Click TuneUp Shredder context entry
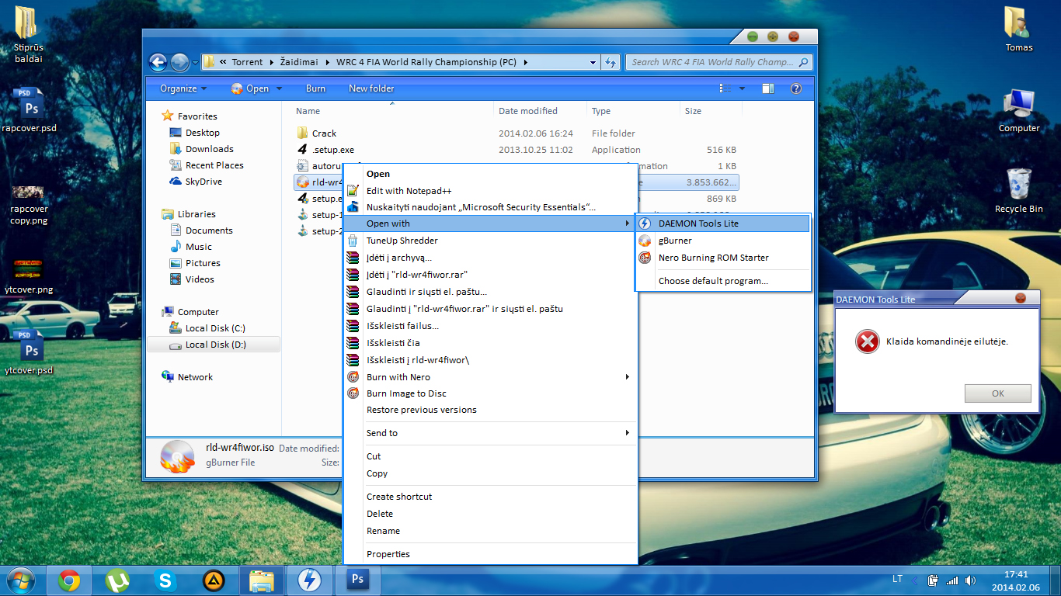Image resolution: width=1061 pixels, height=596 pixels. tap(489, 241)
